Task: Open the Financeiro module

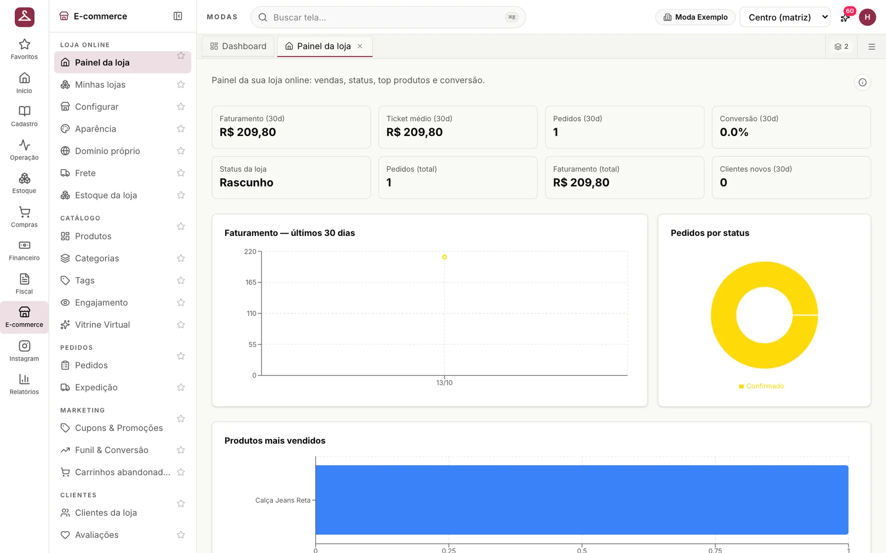Action: coord(24,251)
